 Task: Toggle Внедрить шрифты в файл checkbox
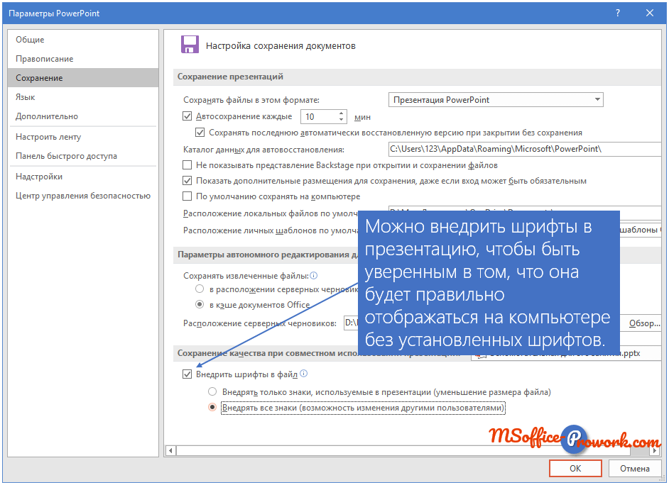pos(187,374)
